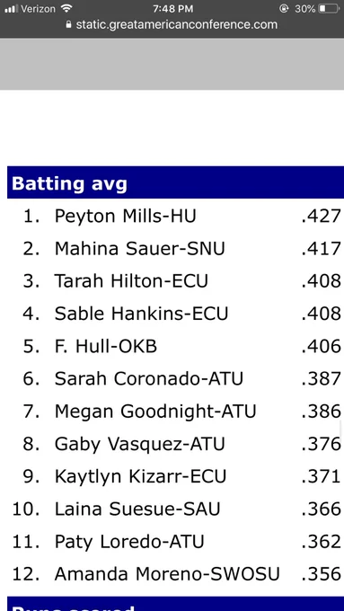Tap the 7:48 PM clock
The height and width of the screenshot is (611, 344).
(x=173, y=9)
